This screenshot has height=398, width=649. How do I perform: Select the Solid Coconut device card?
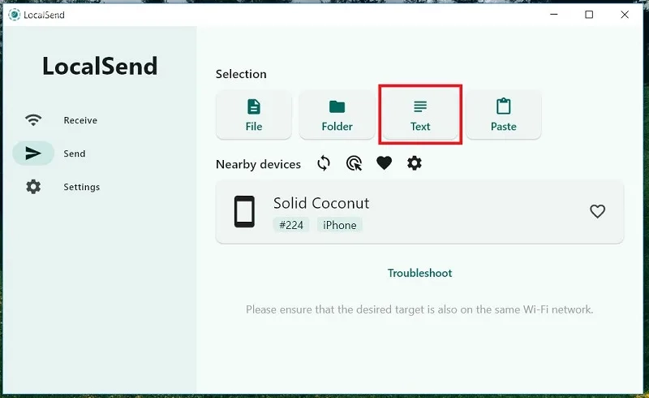(419, 212)
